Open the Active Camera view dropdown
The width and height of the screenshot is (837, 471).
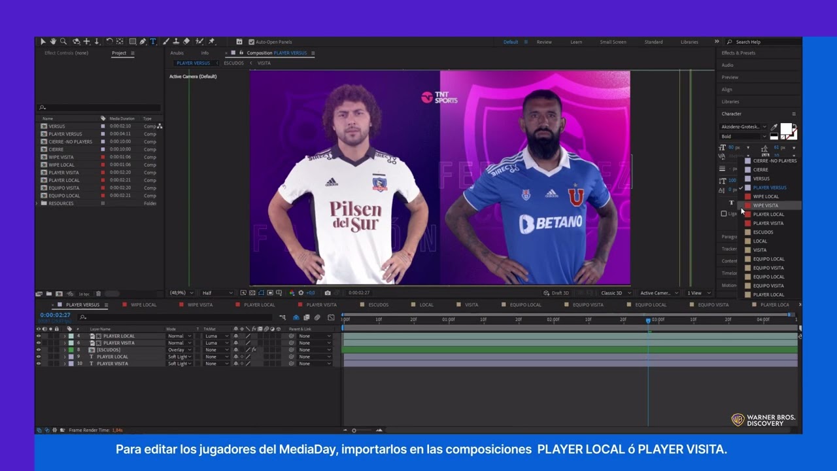(659, 293)
